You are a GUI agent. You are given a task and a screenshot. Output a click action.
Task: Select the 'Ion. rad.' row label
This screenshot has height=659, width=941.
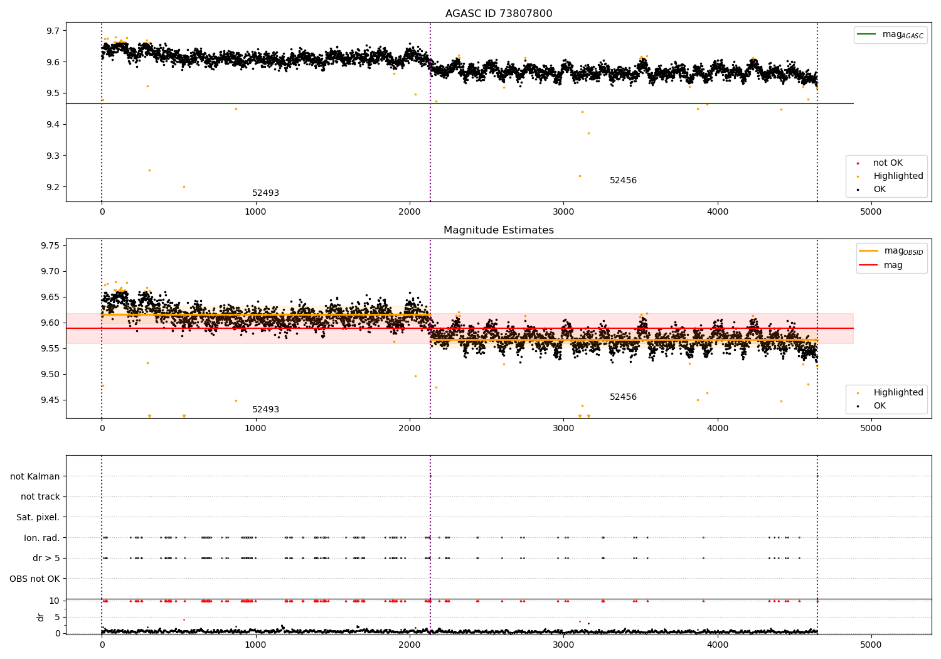coord(42,538)
